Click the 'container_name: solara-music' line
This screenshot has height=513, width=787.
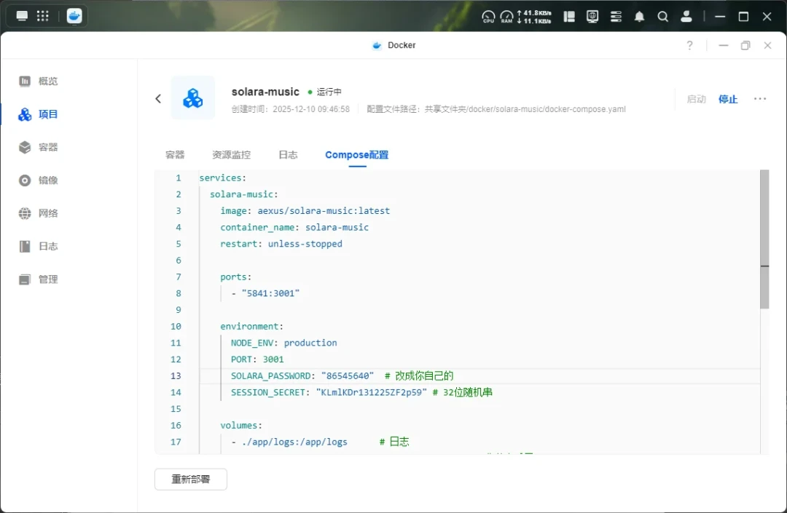(x=294, y=228)
